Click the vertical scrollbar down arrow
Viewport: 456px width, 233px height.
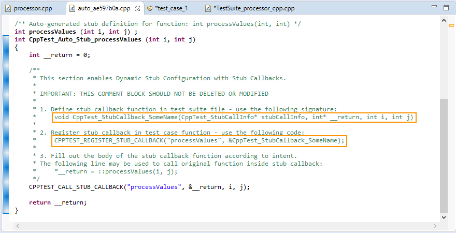444,217
